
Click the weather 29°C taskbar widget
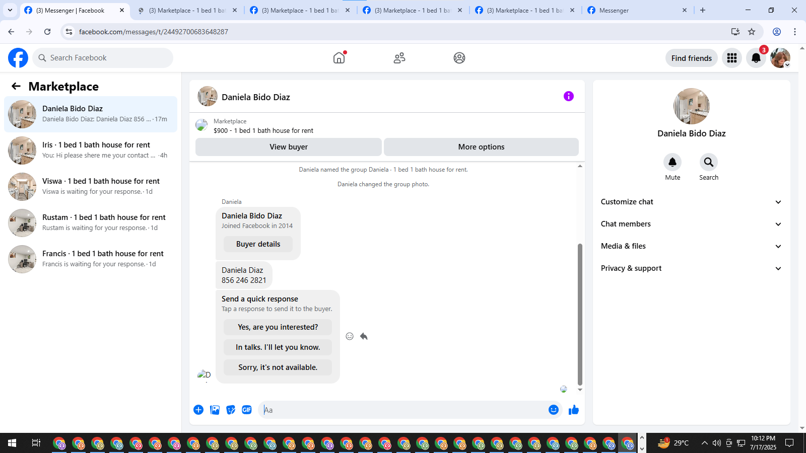(x=674, y=443)
